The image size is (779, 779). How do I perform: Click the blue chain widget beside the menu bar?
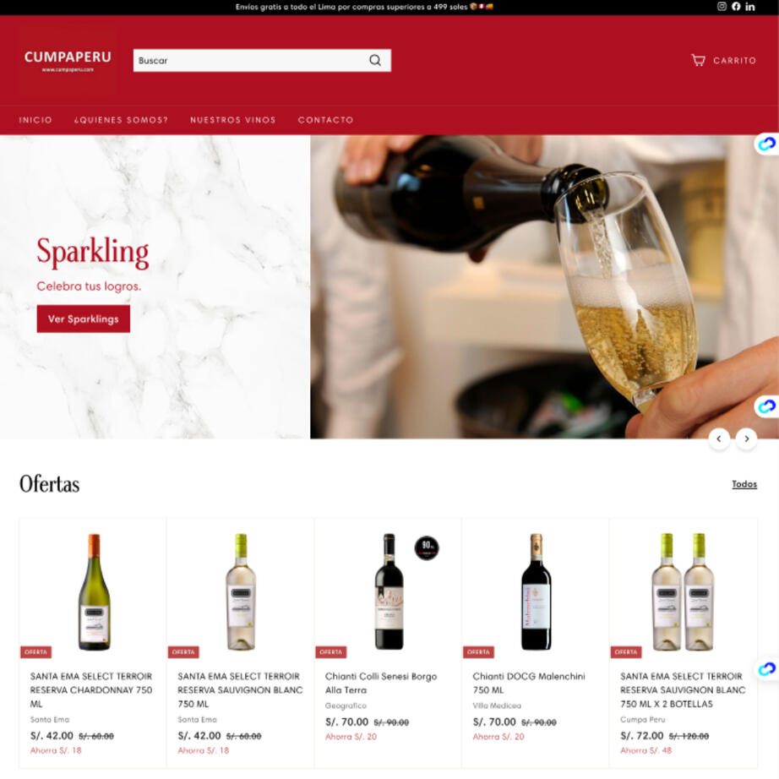pos(767,144)
